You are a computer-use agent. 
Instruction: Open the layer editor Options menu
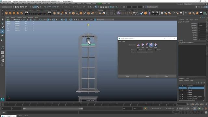(x=187, y=81)
